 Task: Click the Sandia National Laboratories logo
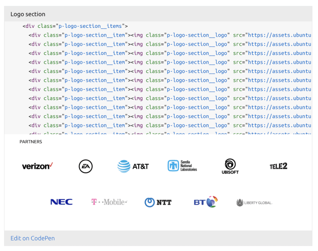pyautogui.click(x=182, y=166)
